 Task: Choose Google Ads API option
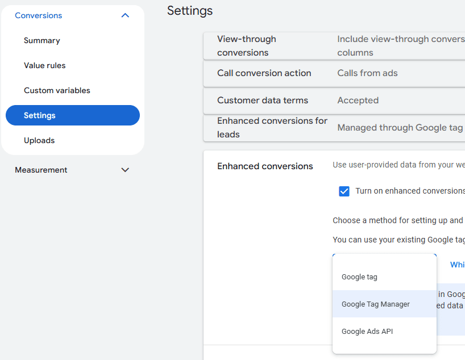[x=384, y=331]
